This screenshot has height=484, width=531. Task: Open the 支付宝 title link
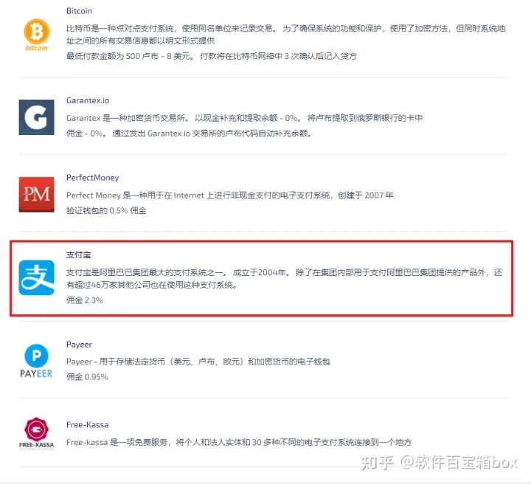[x=79, y=255]
